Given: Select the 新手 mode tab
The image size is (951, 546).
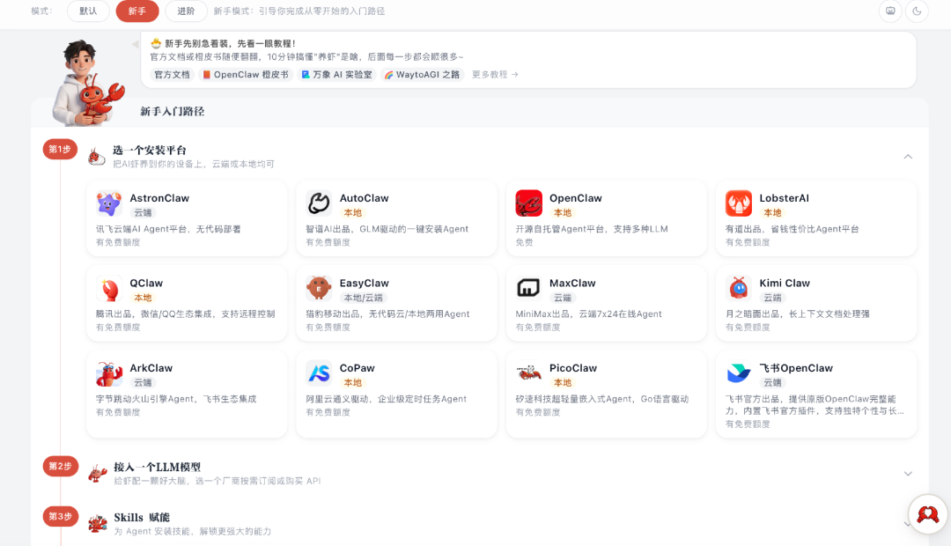Looking at the screenshot, I should (x=137, y=11).
